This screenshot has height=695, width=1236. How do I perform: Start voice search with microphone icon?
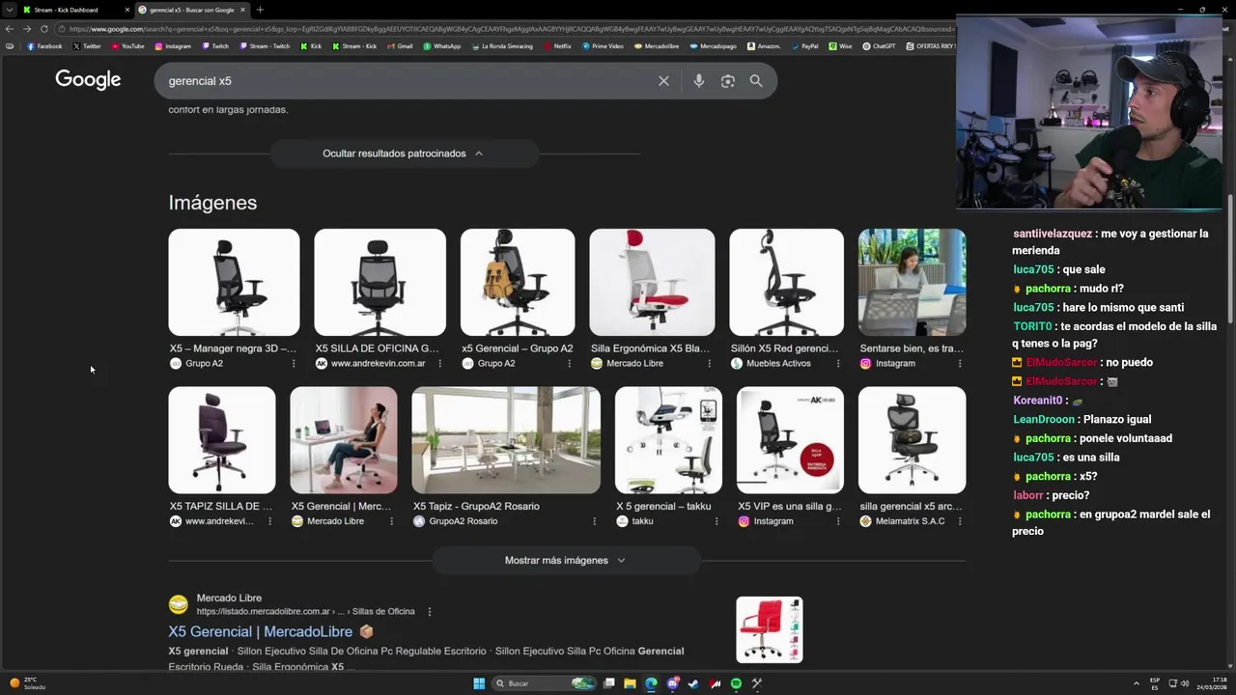(x=699, y=81)
